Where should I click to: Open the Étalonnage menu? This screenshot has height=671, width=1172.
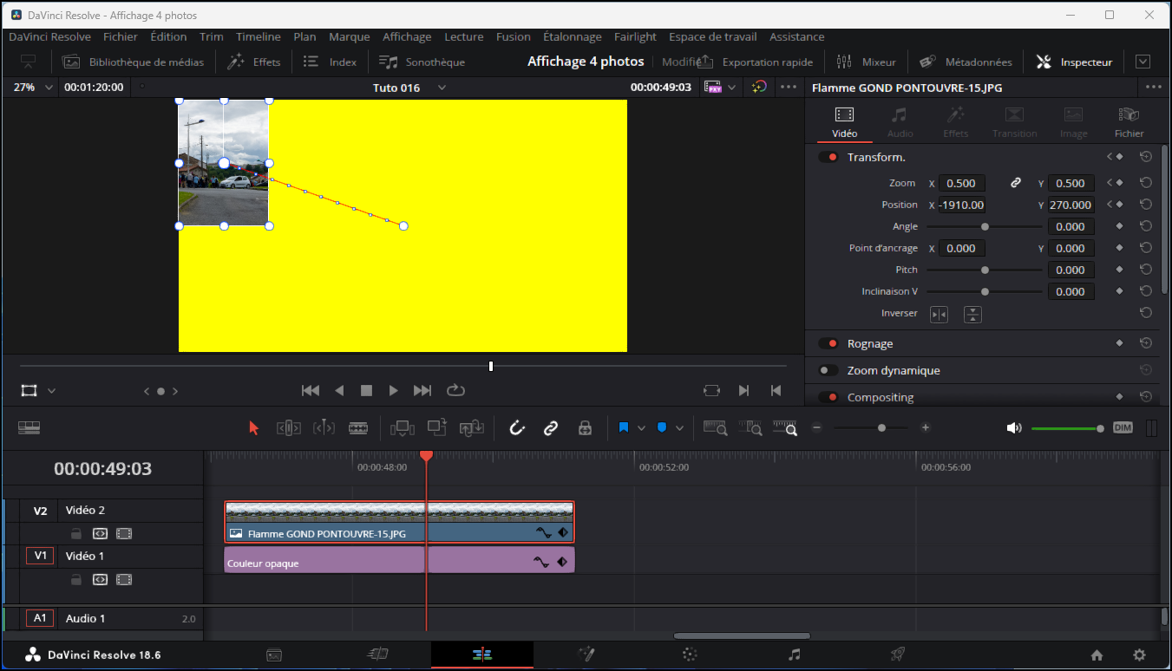pos(572,36)
